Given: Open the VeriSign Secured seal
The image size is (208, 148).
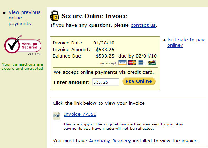Looking at the screenshot, I should [x=23, y=44].
